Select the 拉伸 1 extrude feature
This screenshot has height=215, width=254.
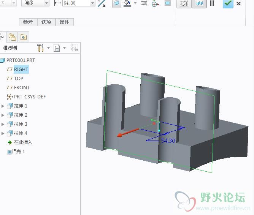click(x=21, y=106)
